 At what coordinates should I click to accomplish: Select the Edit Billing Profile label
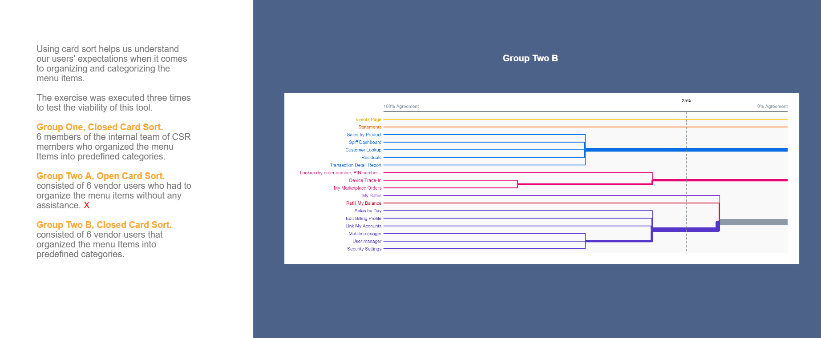click(363, 219)
